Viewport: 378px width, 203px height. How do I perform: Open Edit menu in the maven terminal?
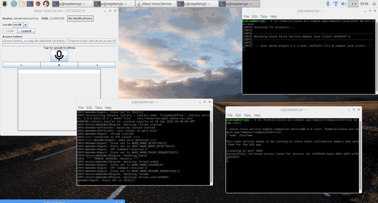(x=255, y=17)
